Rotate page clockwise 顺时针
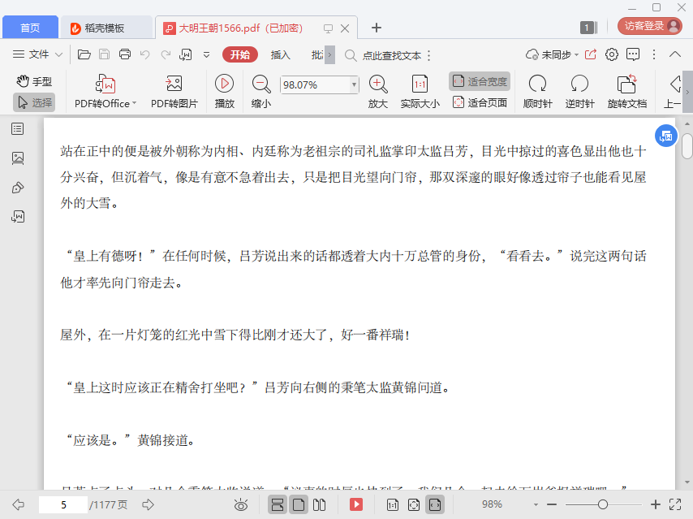 tap(537, 92)
